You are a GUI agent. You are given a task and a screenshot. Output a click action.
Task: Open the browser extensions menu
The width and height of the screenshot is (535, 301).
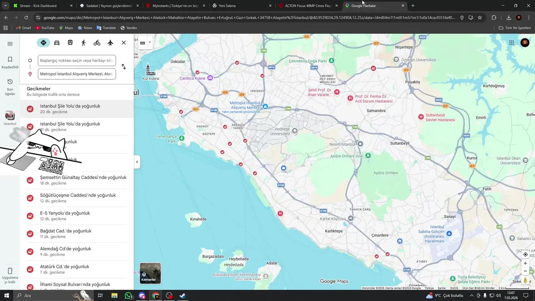coord(494,18)
